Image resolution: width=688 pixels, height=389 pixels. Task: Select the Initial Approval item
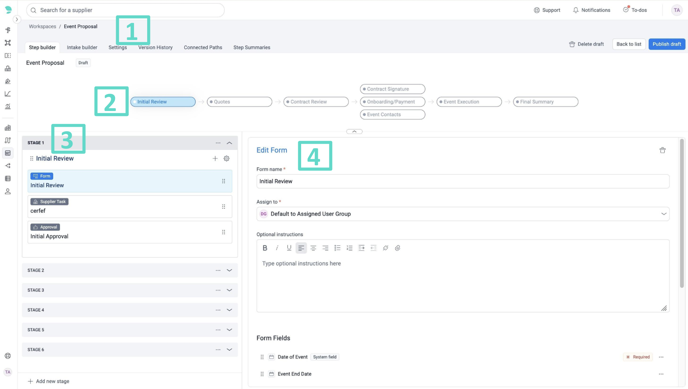click(130, 232)
